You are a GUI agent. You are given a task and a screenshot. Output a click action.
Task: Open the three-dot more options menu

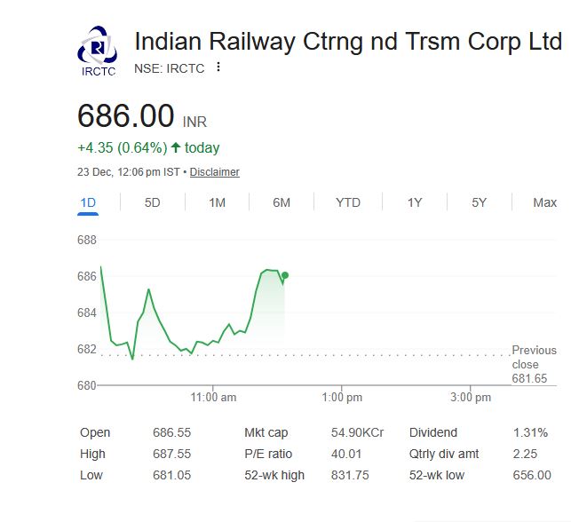pos(218,67)
